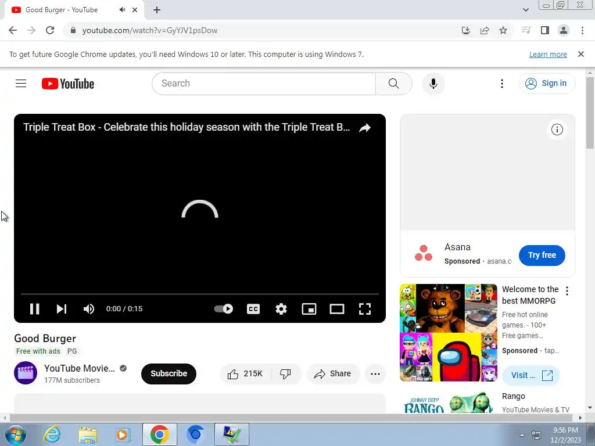
Task: Dislike the Good Burger video
Action: click(286, 374)
